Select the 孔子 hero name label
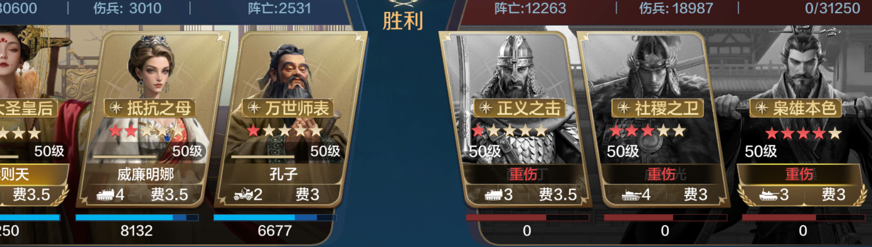This screenshot has width=872, height=247. point(283,174)
